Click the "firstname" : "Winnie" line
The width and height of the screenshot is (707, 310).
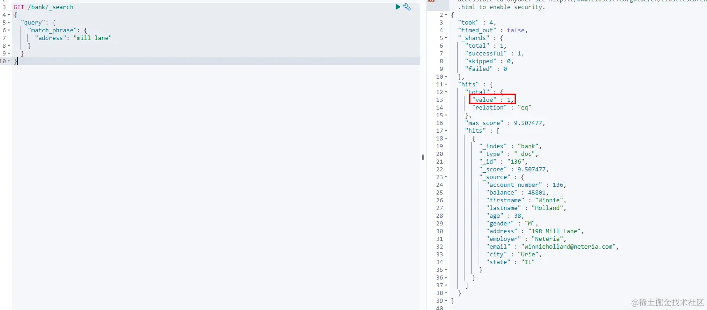[x=526, y=200]
